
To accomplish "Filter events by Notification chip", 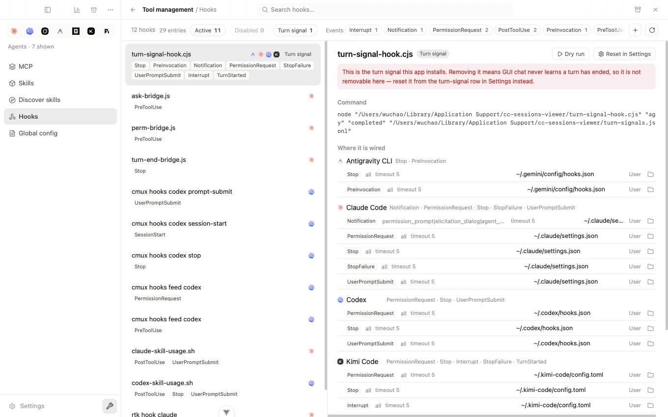I will coord(405,30).
